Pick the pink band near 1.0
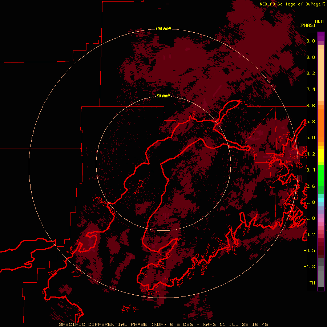The height and width of the screenshot is (327, 327). pyautogui.click(x=321, y=220)
